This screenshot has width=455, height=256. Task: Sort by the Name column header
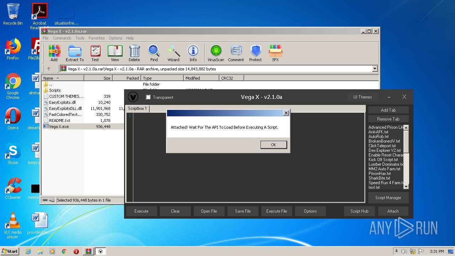63,78
